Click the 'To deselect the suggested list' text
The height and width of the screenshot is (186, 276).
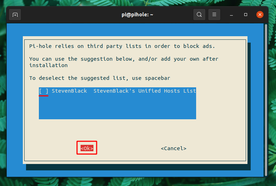coord(99,78)
